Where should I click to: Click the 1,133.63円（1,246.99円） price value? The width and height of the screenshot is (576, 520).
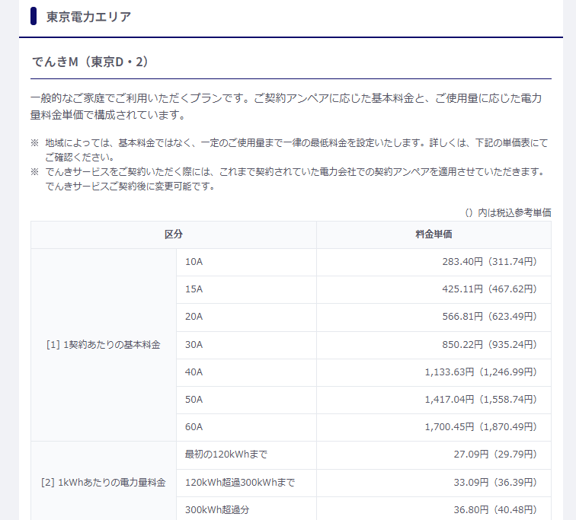tap(481, 372)
